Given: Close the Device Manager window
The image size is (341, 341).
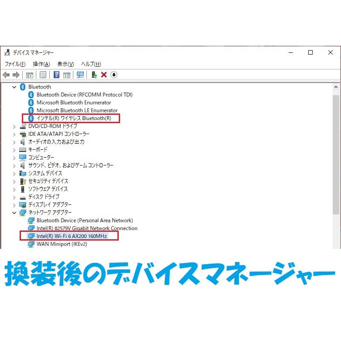Looking at the screenshot, I should [331, 53].
